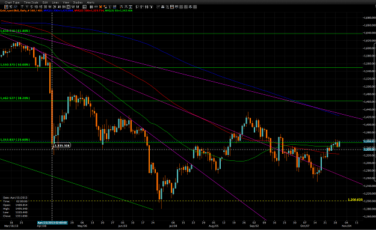Click the Apr/15/2013 02:00:00 date marker
Viewport: 376px width, 230px height.
(52, 223)
